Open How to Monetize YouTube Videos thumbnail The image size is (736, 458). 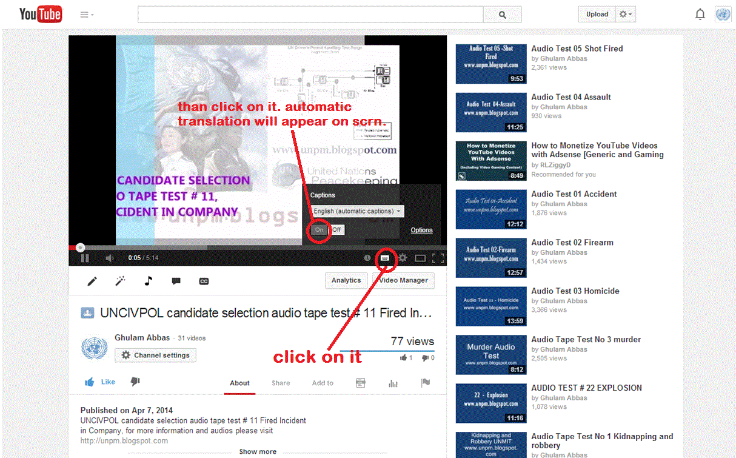(490, 160)
